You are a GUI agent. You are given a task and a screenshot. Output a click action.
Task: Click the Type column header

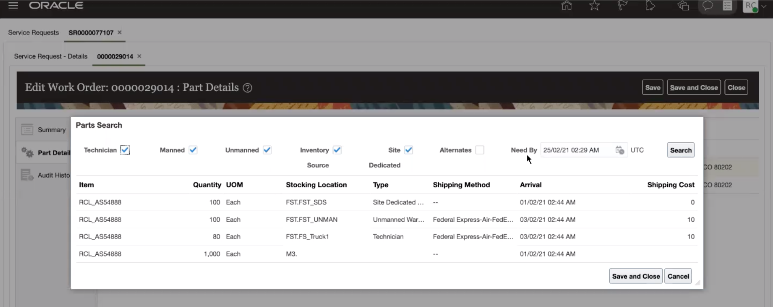pos(381,185)
